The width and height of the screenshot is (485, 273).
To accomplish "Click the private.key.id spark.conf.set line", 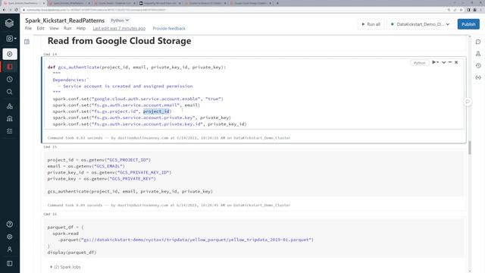I will (150, 124).
